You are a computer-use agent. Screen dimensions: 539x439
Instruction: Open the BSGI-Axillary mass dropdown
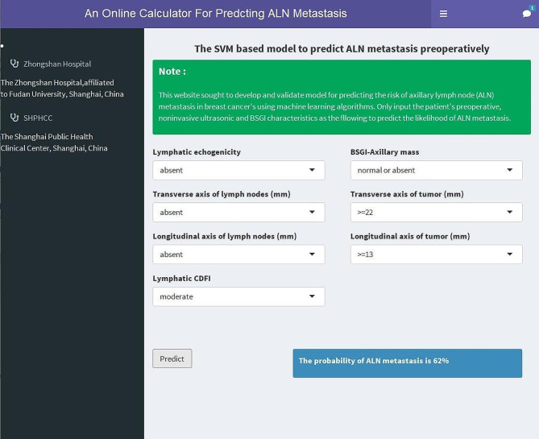coord(436,170)
